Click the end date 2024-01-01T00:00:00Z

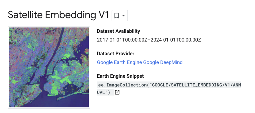pos(176,40)
